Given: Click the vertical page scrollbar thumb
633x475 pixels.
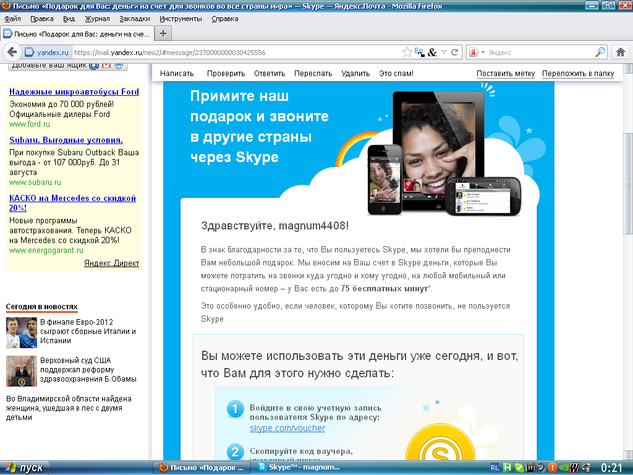Looking at the screenshot, I should (x=628, y=184).
